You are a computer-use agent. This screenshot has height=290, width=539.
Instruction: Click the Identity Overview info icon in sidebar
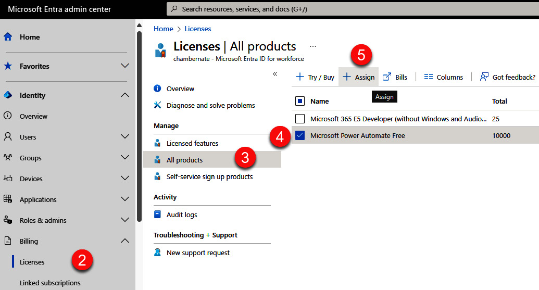pos(8,116)
